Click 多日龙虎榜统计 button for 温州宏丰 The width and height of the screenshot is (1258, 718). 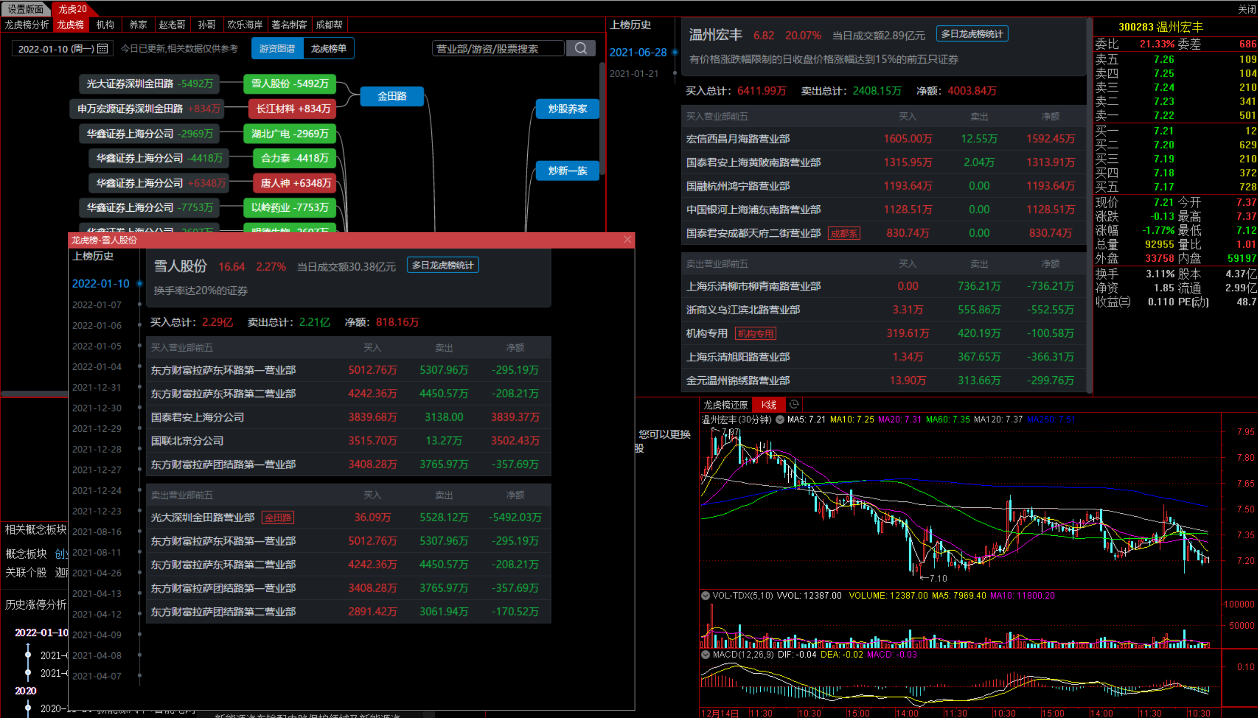pos(972,33)
